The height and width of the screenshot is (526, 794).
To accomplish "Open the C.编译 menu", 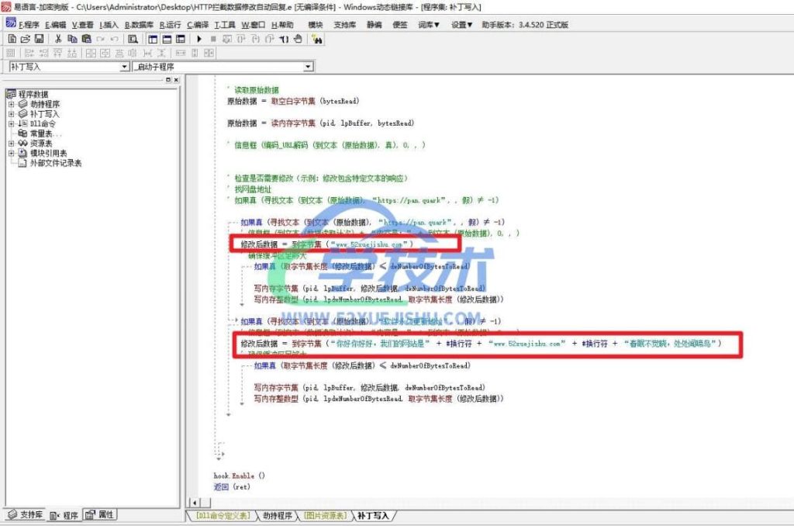I will coord(198,24).
